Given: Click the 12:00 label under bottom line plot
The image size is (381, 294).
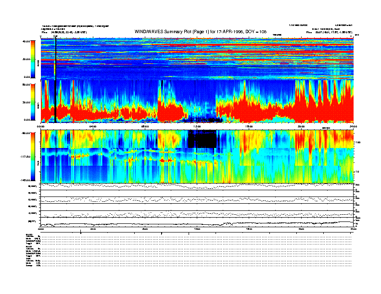Looking at the screenshot, I should (x=197, y=229).
